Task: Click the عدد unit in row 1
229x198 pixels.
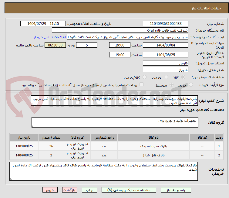Action: (x=104, y=146)
